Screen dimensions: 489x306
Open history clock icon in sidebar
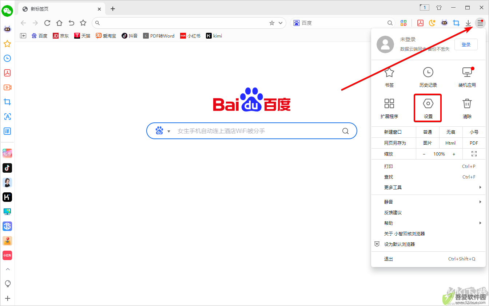point(7,58)
